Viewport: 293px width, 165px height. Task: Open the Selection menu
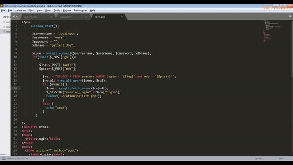pos(20,11)
